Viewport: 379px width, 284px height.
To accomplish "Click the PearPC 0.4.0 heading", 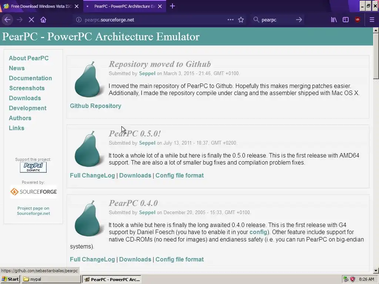I will point(133,203).
